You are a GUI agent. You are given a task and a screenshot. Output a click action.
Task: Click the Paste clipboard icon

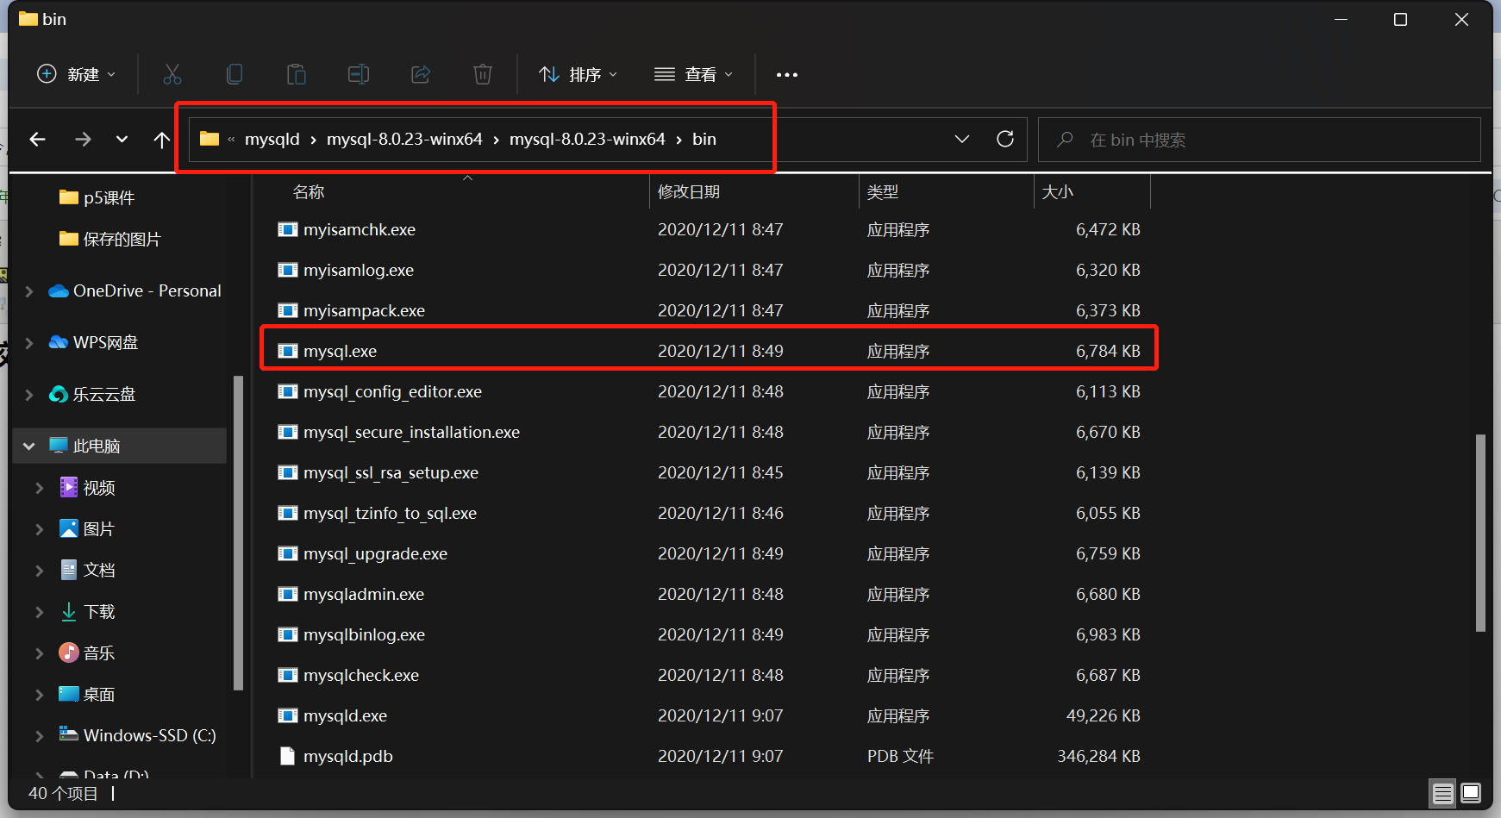[x=297, y=75]
